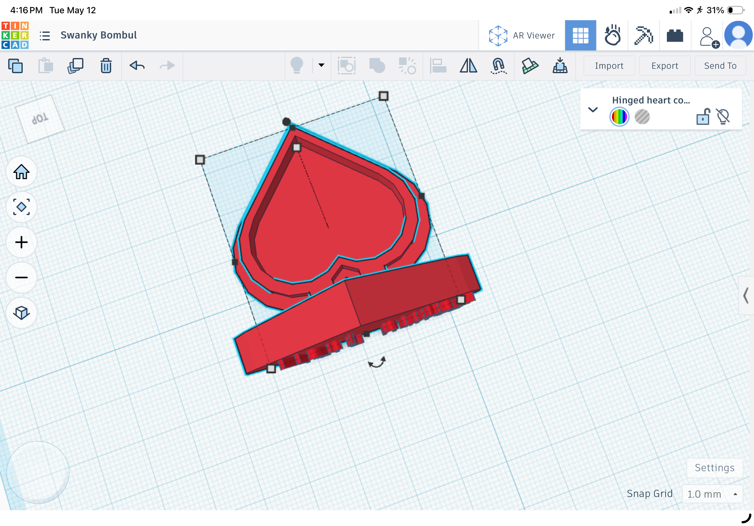The height and width of the screenshot is (526, 754).
Task: Click the Copy tool
Action: pyautogui.click(x=15, y=66)
